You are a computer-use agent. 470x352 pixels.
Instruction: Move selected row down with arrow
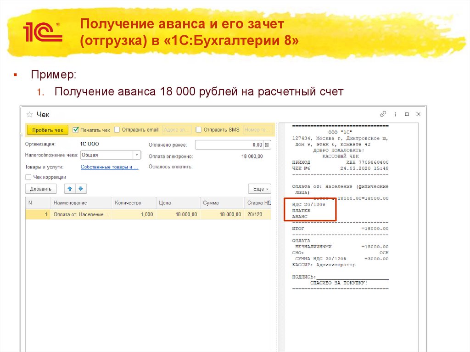pyautogui.click(x=81, y=189)
